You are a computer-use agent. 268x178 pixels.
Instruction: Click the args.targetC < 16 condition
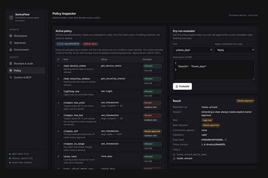tap(112, 106)
